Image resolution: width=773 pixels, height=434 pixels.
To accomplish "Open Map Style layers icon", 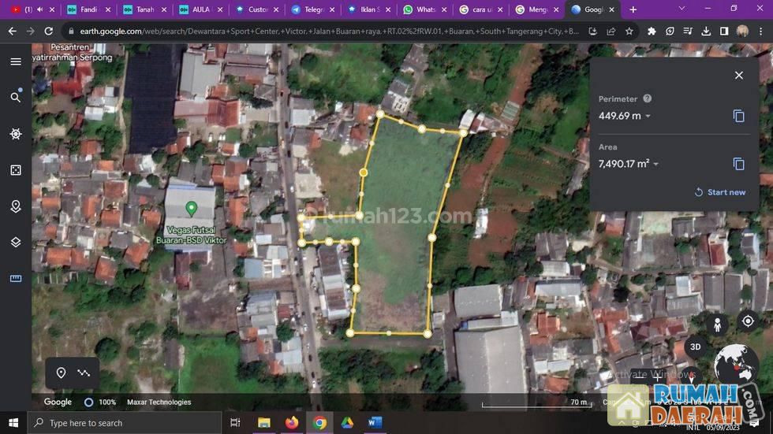I will pos(16,243).
